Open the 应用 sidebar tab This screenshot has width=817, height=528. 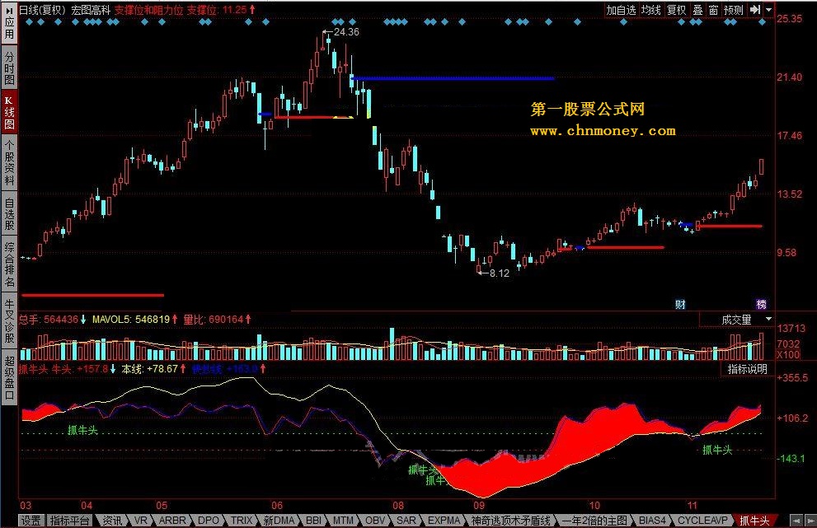(x=9, y=23)
